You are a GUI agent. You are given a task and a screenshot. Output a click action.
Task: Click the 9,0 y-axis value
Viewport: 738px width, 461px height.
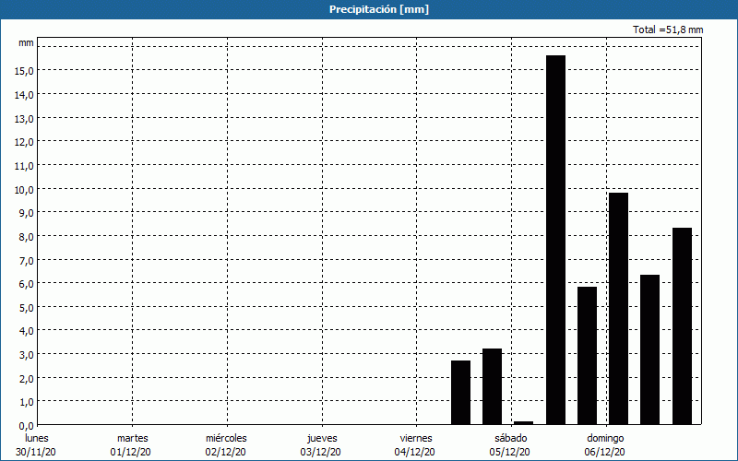(x=26, y=213)
